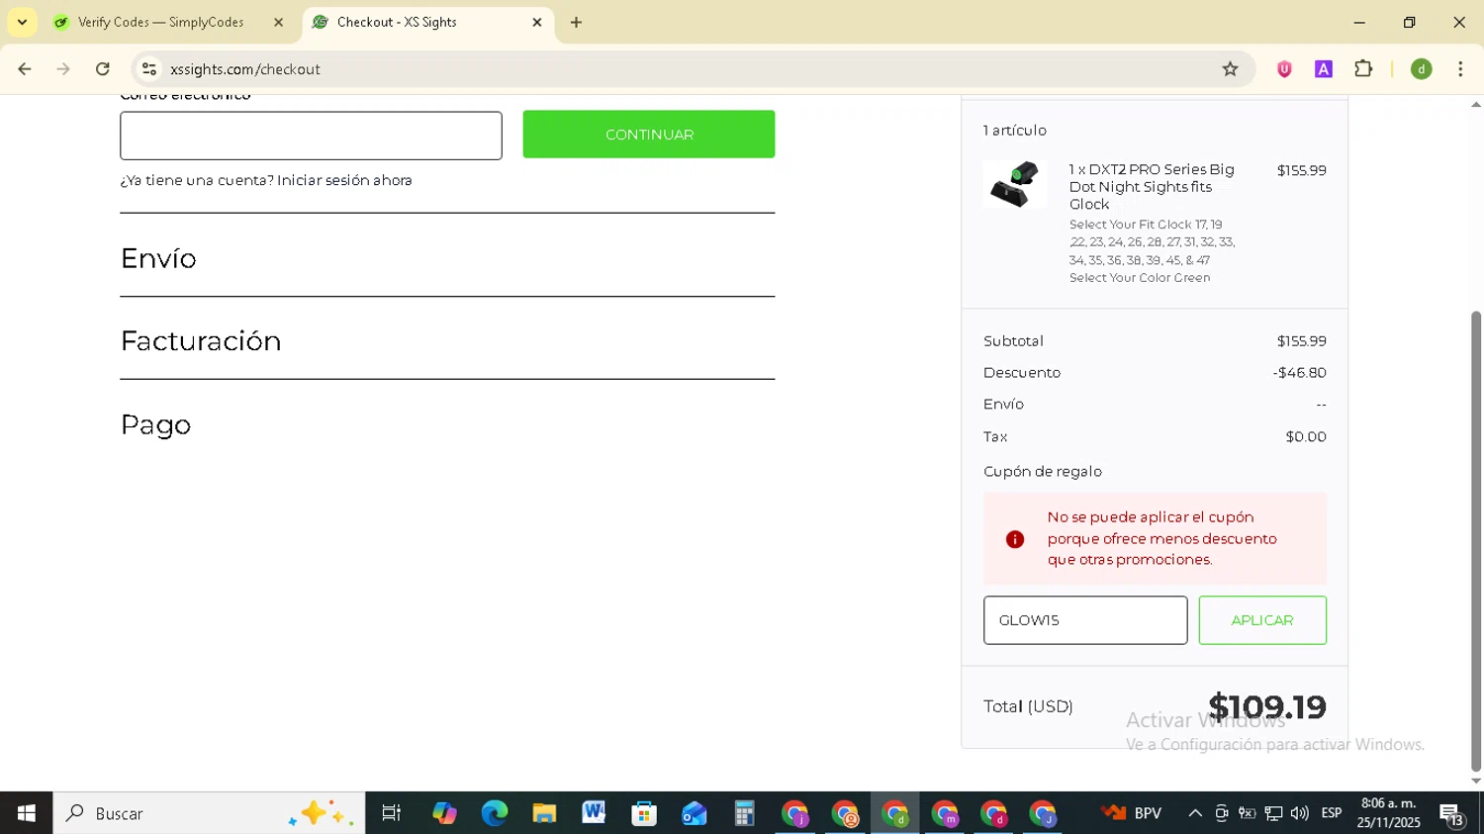Open File Explorer from the taskbar
1484x834 pixels.
[544, 813]
